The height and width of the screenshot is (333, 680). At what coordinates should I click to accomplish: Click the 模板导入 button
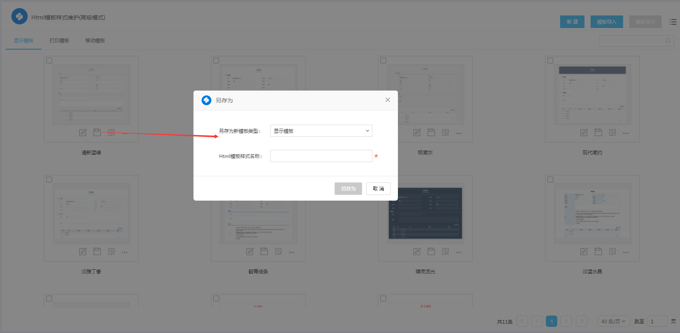tap(606, 22)
